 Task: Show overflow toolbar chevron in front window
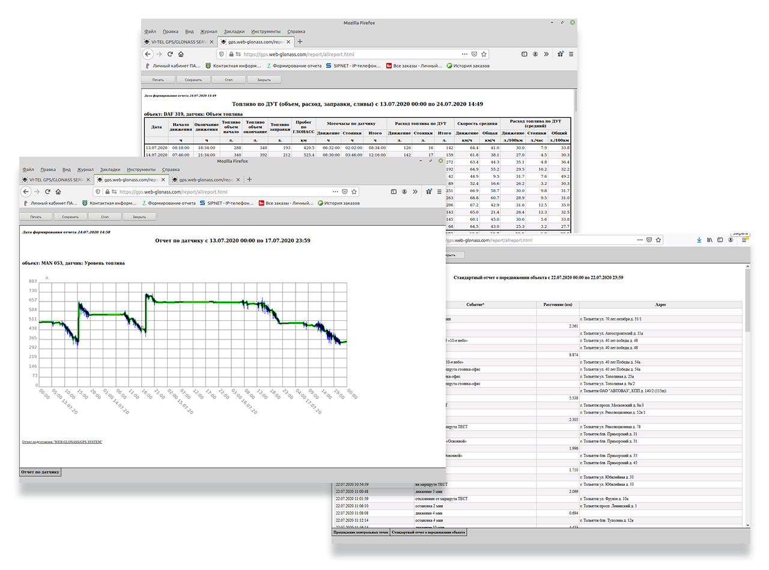point(416,192)
